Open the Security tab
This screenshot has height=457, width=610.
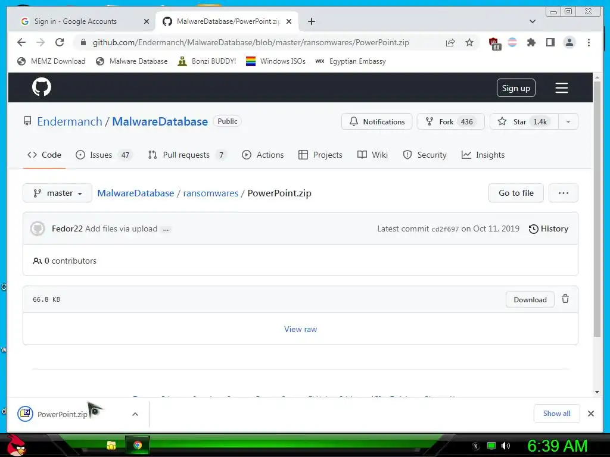click(425, 155)
